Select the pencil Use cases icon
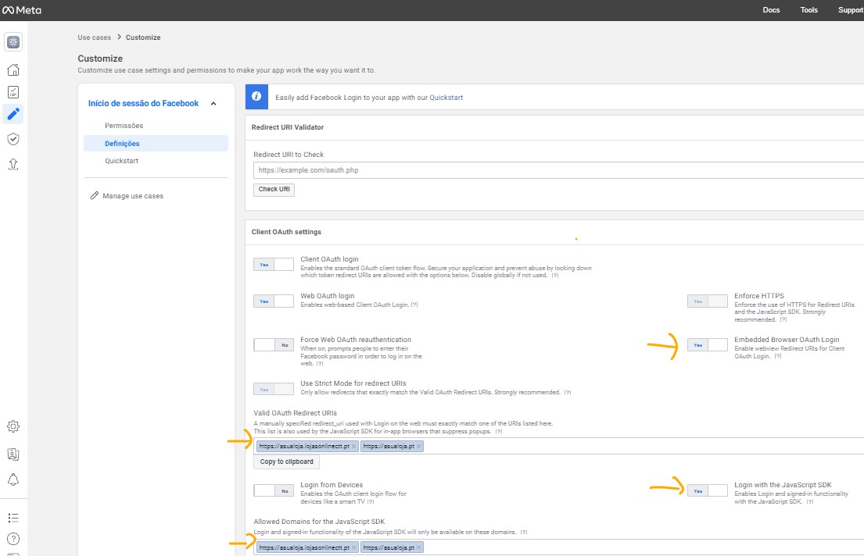Screen dimensions: 864x556 coord(13,114)
